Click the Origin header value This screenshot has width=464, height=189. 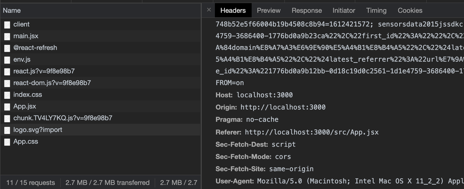click(x=283, y=107)
